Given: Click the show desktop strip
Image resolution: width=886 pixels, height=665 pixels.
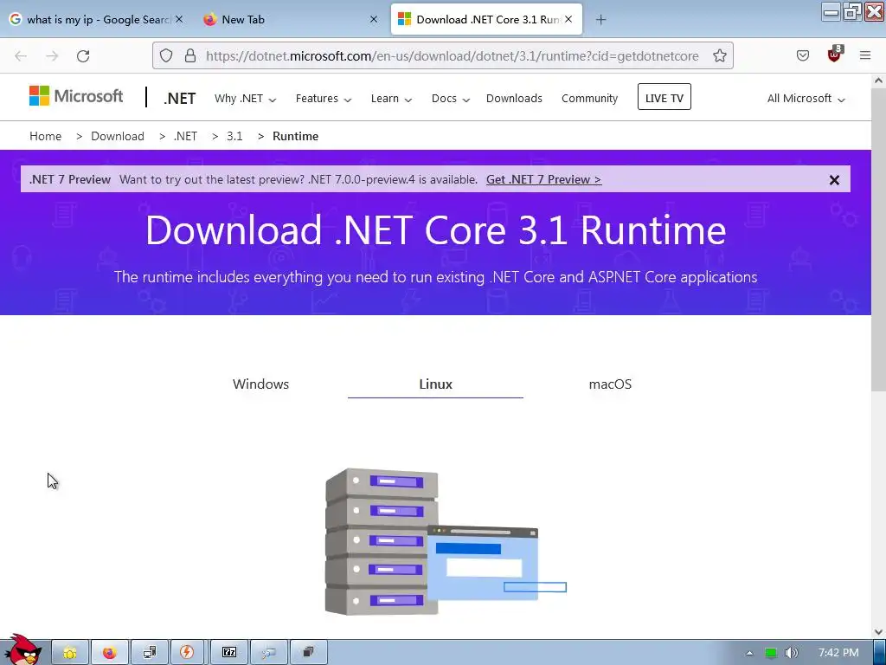Looking at the screenshot, I should (880, 653).
